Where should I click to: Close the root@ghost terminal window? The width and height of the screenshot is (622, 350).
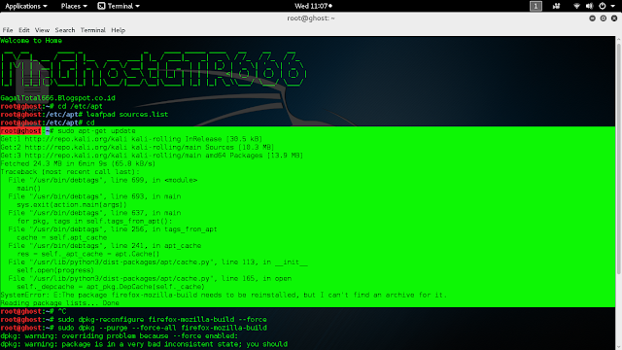614,18
